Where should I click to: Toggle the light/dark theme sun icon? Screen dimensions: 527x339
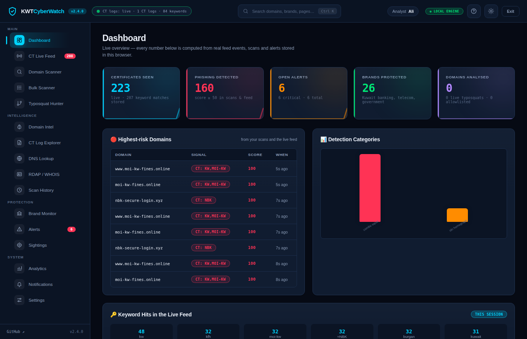pyautogui.click(x=491, y=11)
